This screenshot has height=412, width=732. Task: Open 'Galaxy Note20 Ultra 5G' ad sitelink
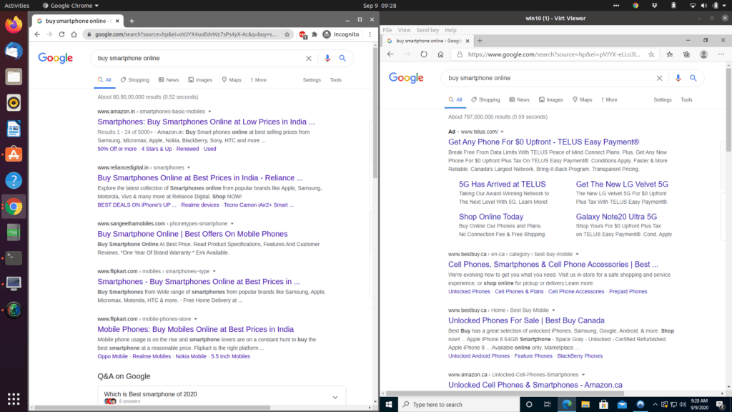(x=616, y=216)
